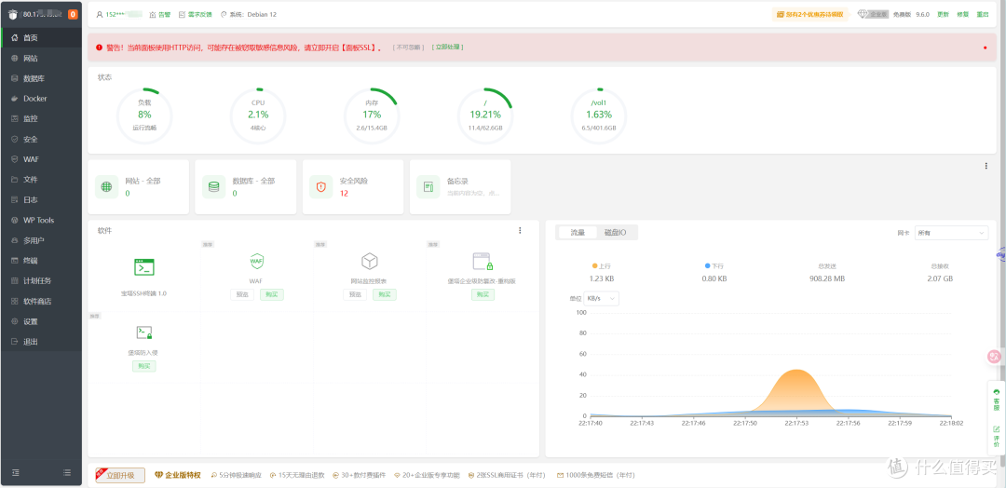Click the / disk 19.21% gauge
1006x488 pixels.
point(485,116)
